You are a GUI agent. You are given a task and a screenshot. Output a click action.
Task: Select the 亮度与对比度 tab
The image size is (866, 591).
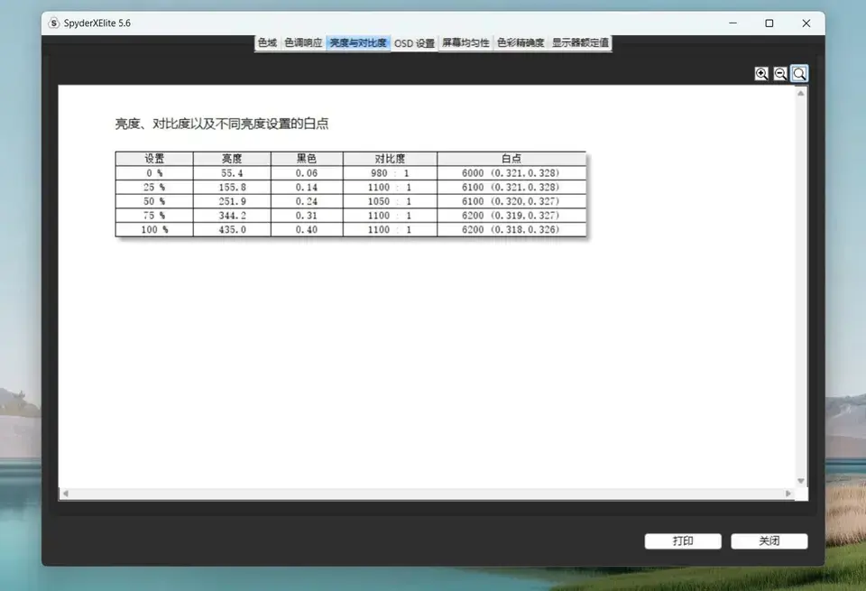pos(358,42)
